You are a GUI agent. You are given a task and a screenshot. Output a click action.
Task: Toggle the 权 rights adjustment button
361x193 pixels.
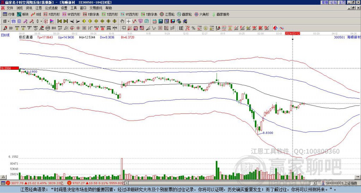(x=46, y=21)
